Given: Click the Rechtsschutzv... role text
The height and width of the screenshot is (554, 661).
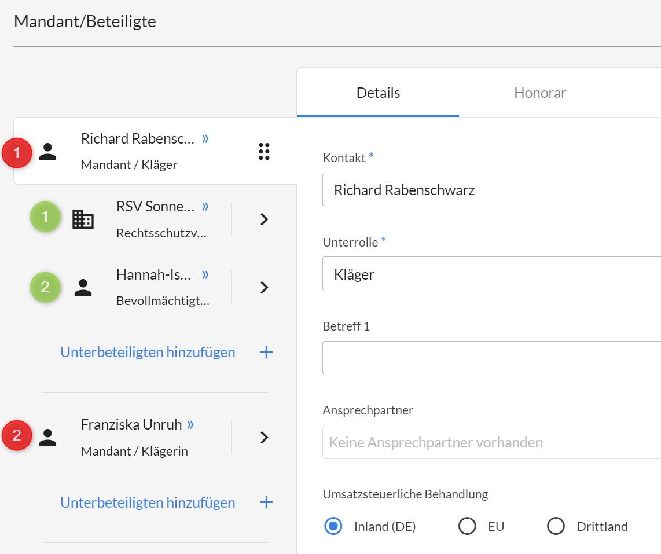Looking at the screenshot, I should pyautogui.click(x=161, y=233).
